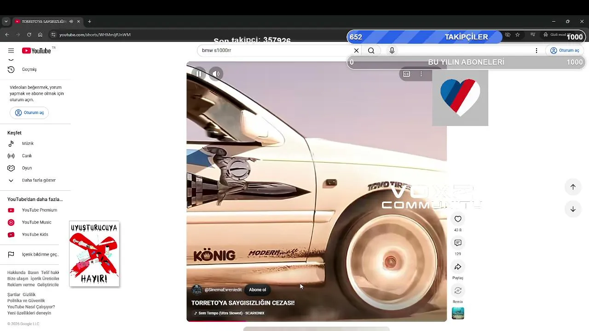Share the Short with the Paylaş arrow
The height and width of the screenshot is (331, 589).
click(458, 267)
